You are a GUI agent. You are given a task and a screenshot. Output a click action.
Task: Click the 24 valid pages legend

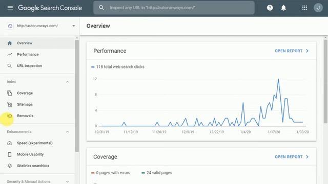[x=157, y=173]
